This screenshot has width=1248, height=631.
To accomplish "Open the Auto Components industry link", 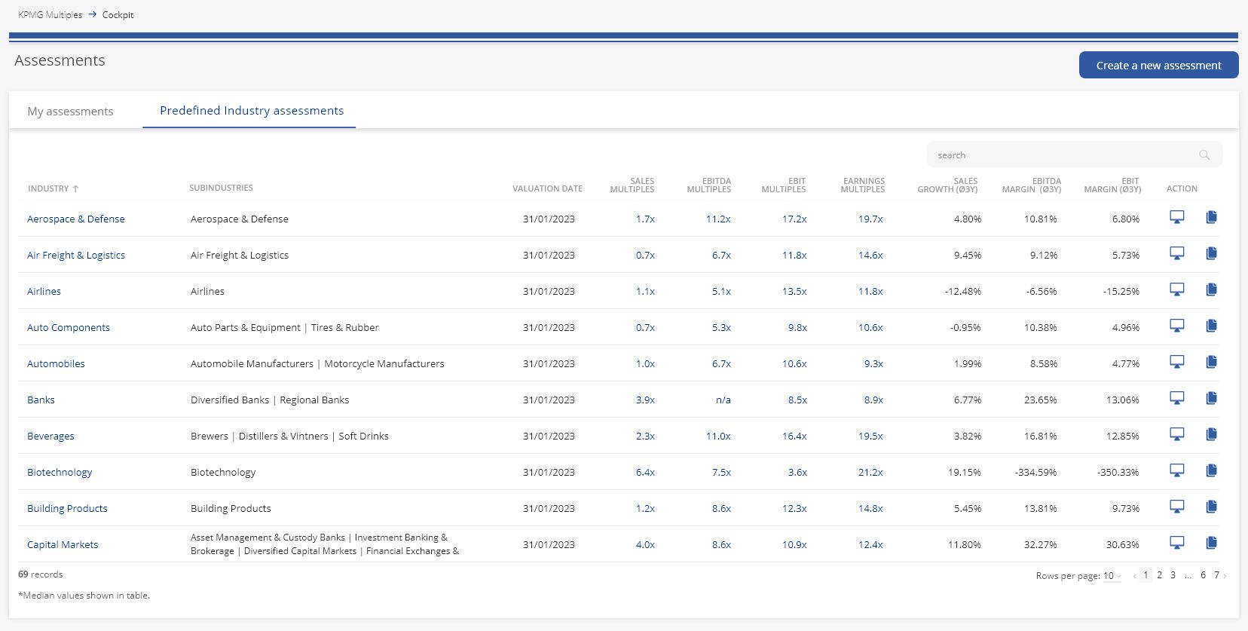I will click(x=69, y=327).
